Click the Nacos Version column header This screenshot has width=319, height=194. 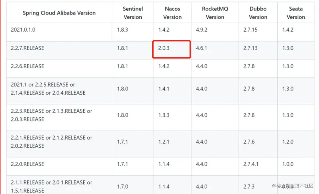point(172,13)
